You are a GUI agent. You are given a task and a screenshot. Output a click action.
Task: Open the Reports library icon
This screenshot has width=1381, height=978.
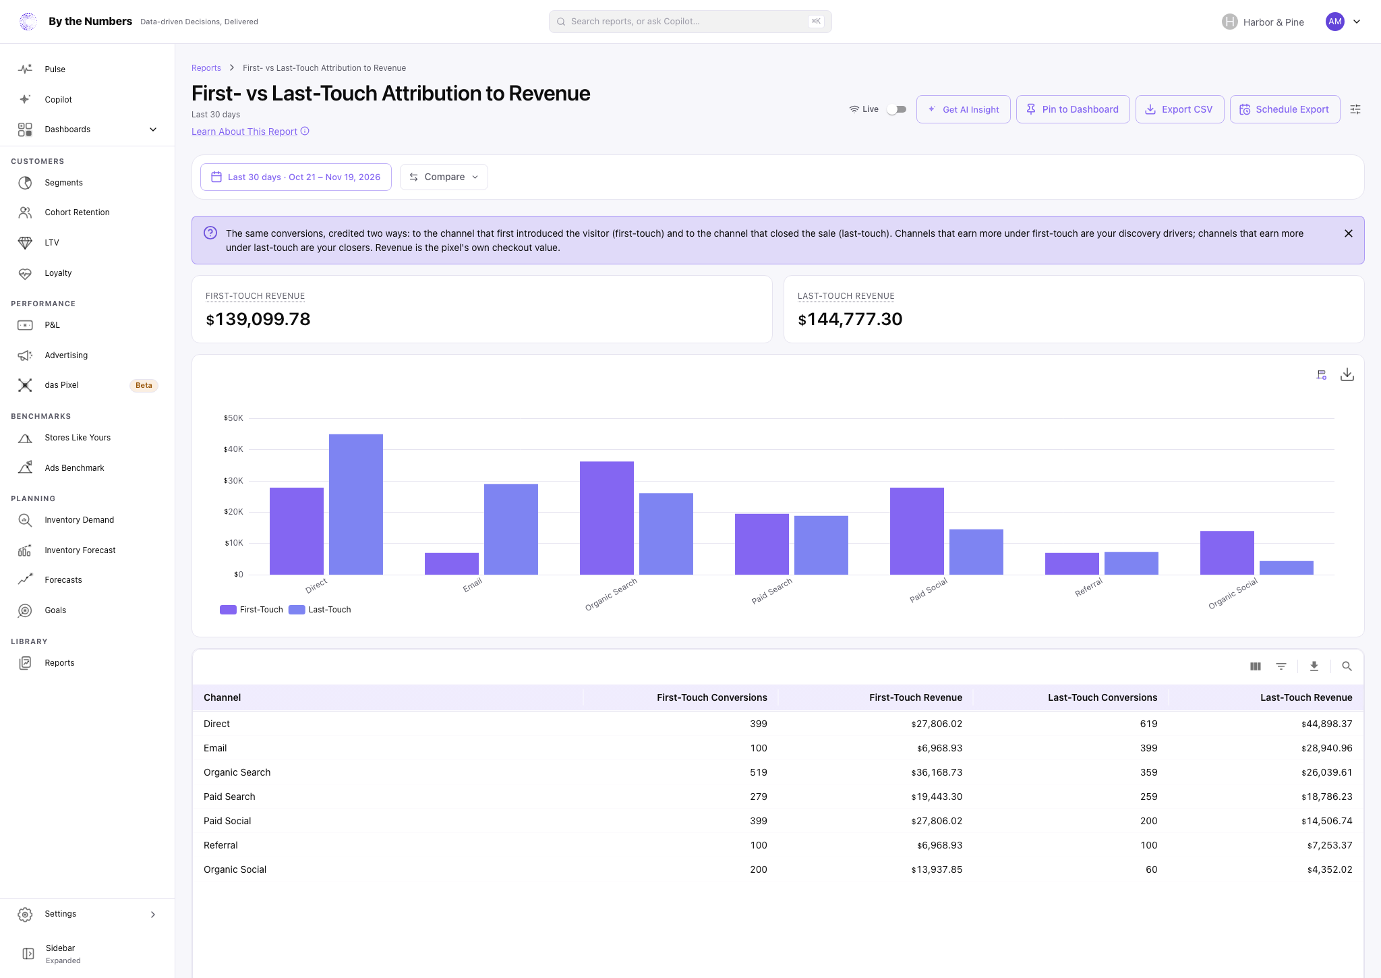pos(25,663)
